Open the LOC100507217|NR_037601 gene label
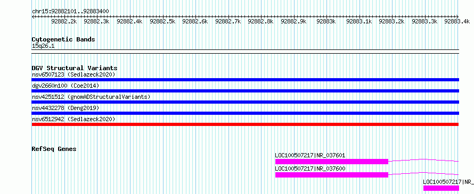 tap(310, 156)
